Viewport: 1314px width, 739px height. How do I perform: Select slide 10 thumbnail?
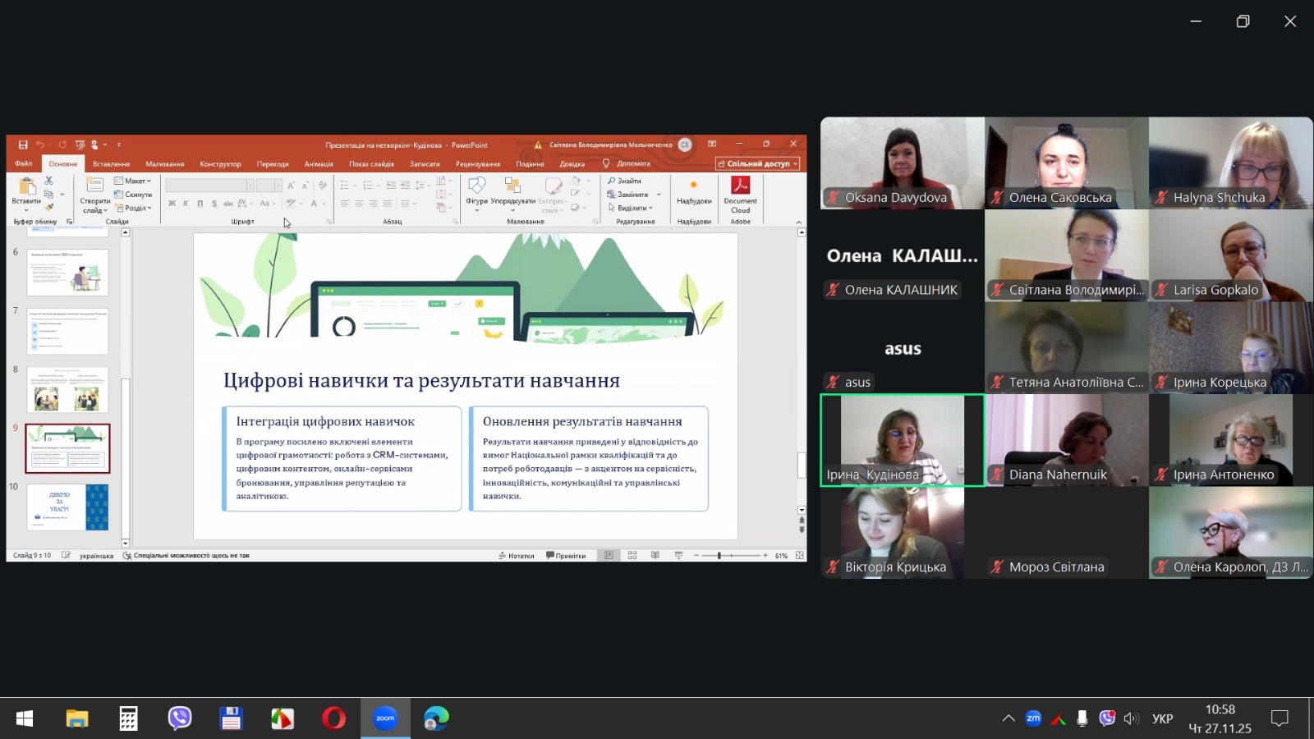click(67, 507)
